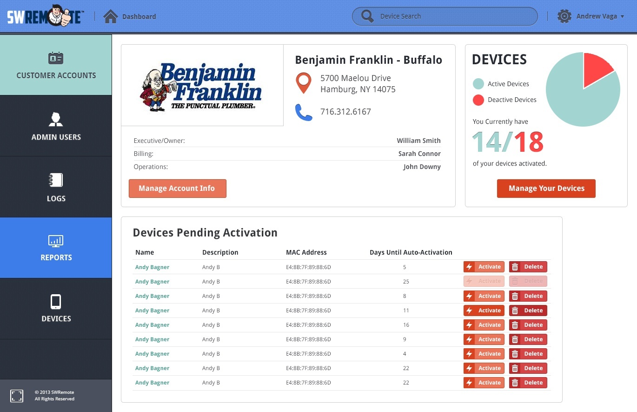Open Manage Your Devices
The image size is (637, 412).
click(546, 189)
